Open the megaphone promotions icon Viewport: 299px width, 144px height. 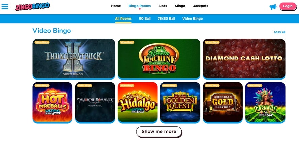coord(273,7)
